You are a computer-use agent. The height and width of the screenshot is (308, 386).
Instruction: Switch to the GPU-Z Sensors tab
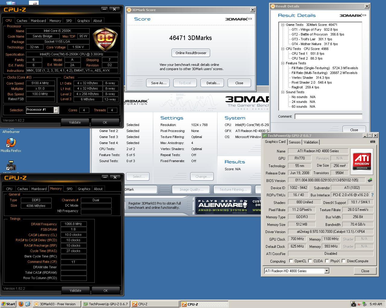[295, 142]
